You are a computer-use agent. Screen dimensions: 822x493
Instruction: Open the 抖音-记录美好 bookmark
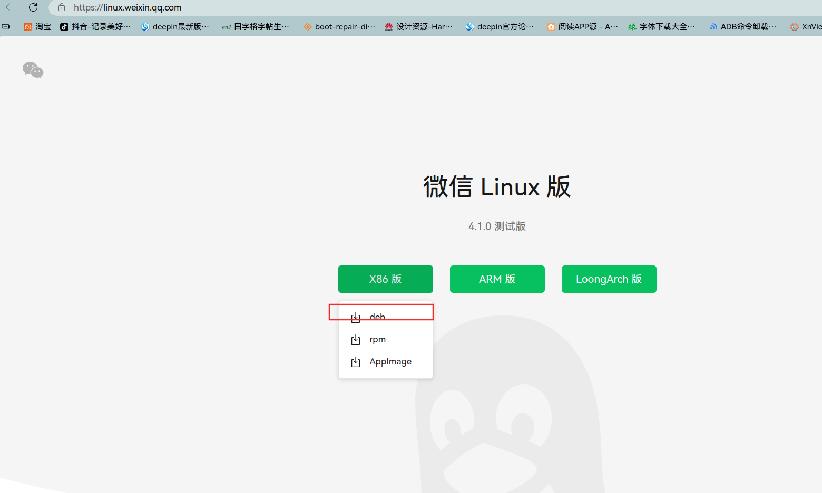tap(95, 26)
